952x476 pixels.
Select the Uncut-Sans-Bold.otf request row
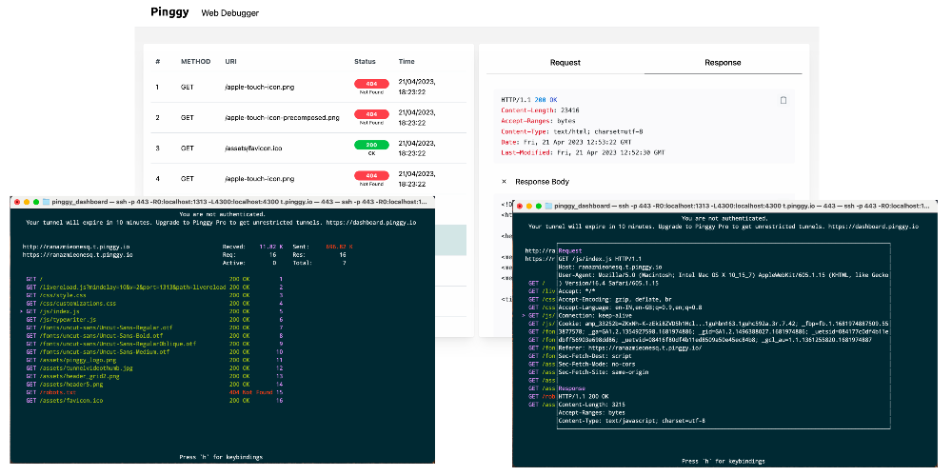pyautogui.click(x=155, y=336)
